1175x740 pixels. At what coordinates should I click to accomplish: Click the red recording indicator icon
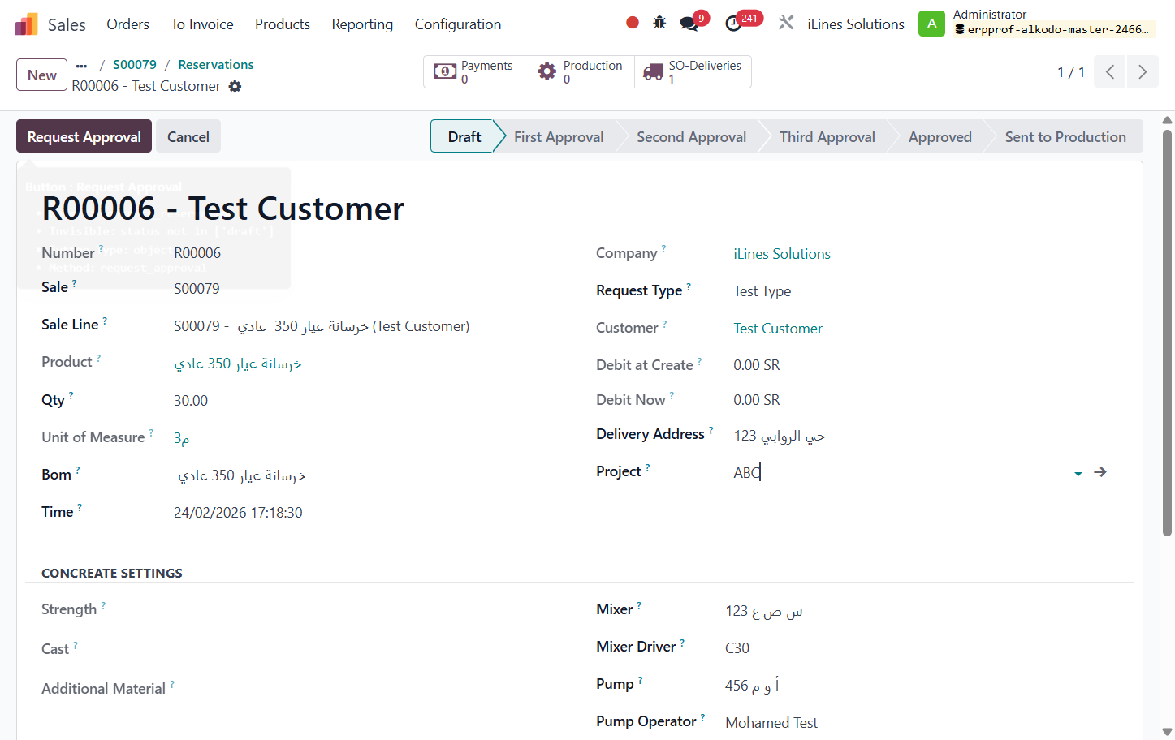point(633,23)
